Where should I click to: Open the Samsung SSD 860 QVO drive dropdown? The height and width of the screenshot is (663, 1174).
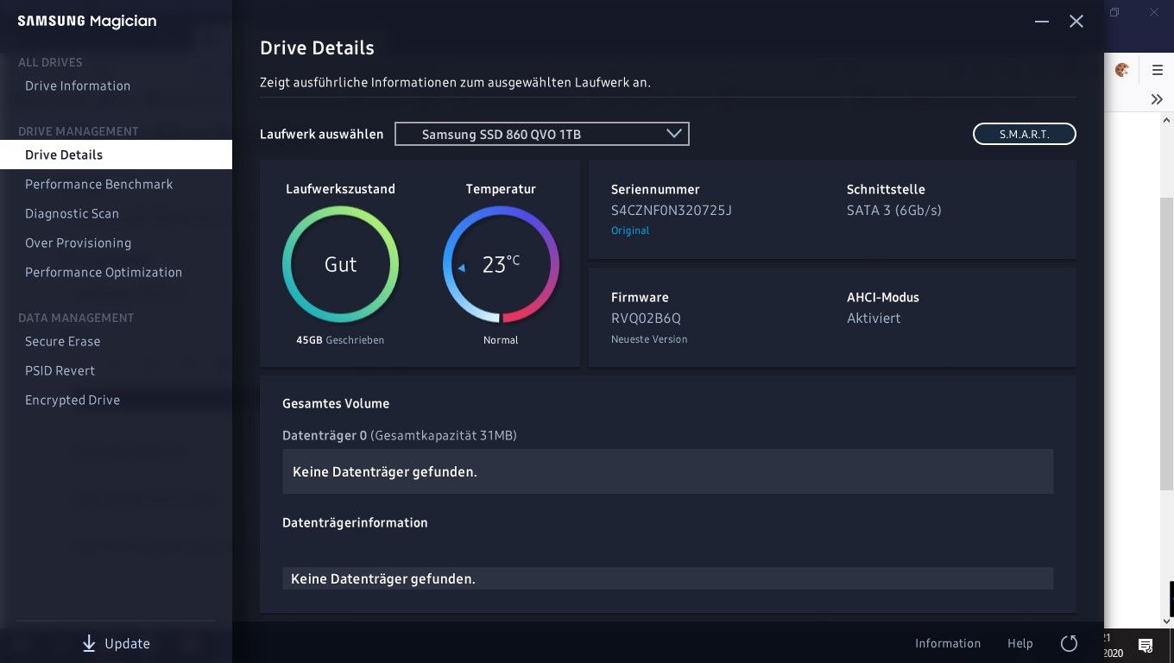[542, 134]
